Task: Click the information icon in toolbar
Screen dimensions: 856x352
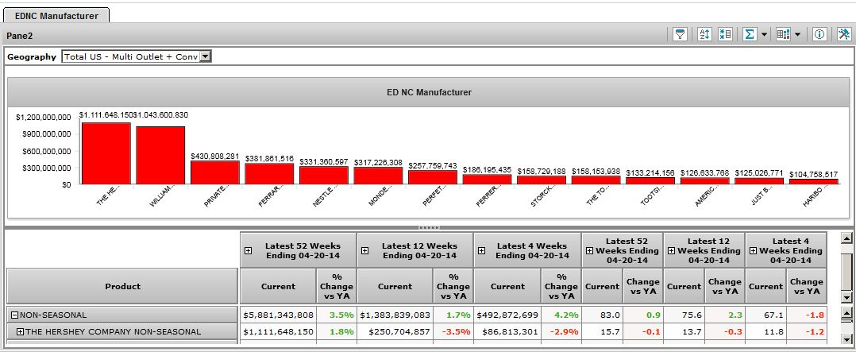Action: [x=819, y=35]
